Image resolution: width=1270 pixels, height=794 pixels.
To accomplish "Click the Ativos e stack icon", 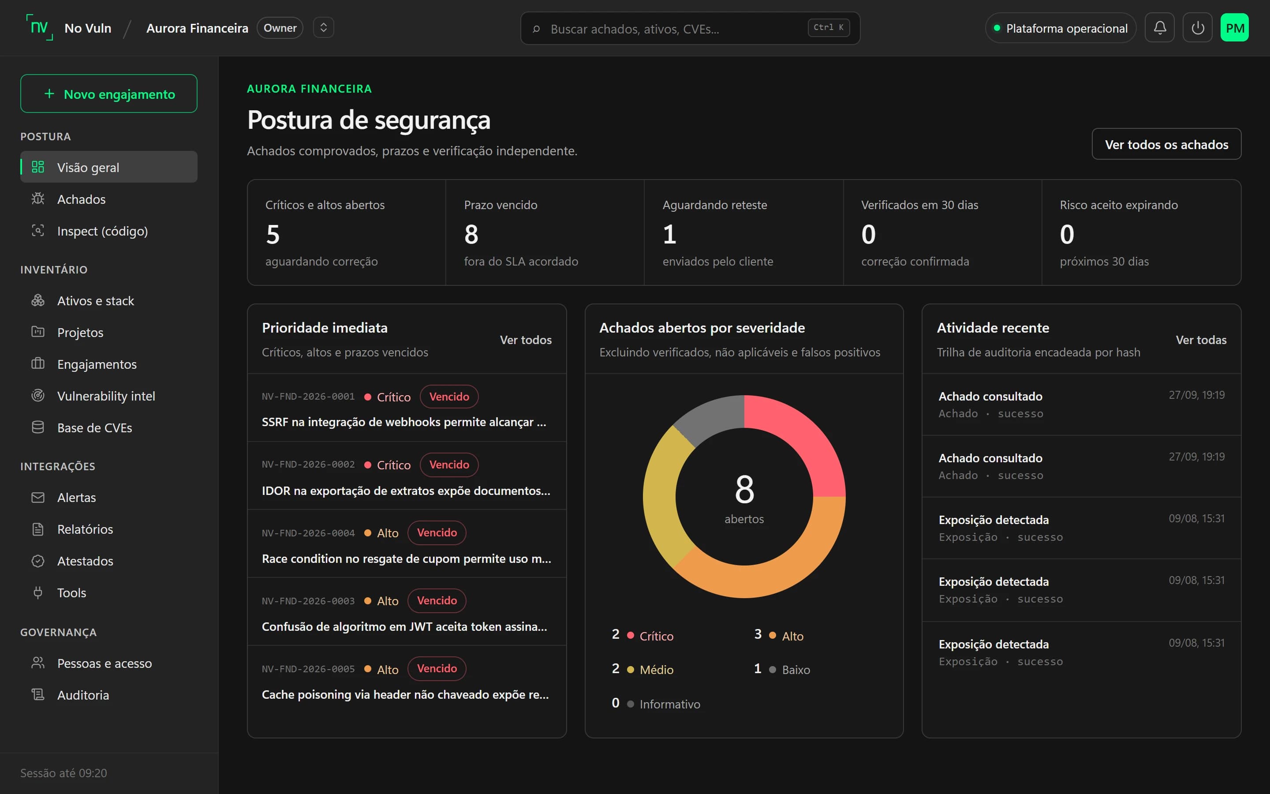I will (38, 300).
